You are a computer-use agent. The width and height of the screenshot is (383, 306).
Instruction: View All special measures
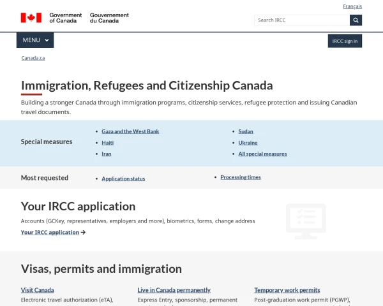tap(262, 154)
